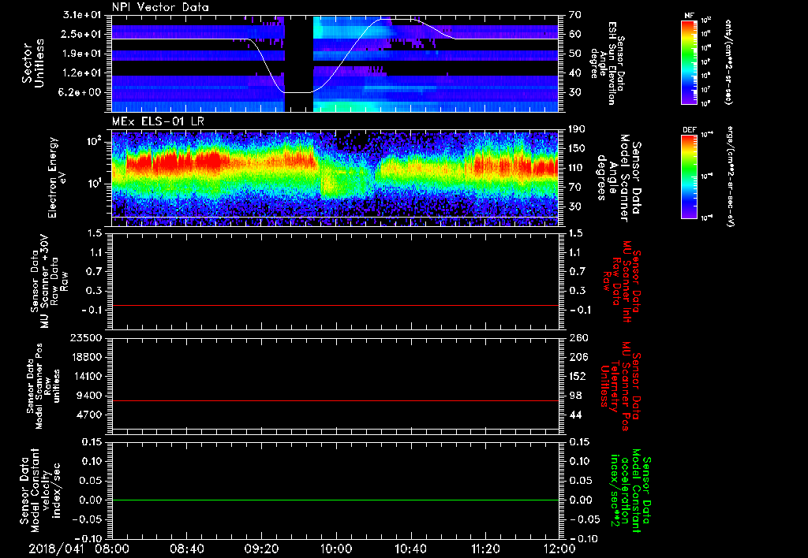Select the 08:00 time axis label

[x=113, y=548]
